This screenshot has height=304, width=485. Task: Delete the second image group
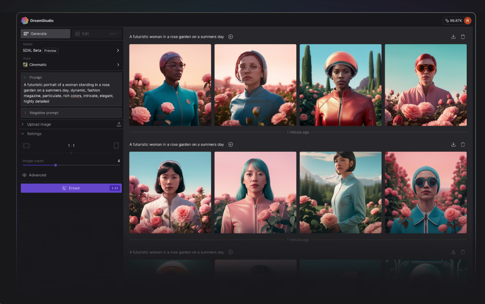(x=463, y=144)
